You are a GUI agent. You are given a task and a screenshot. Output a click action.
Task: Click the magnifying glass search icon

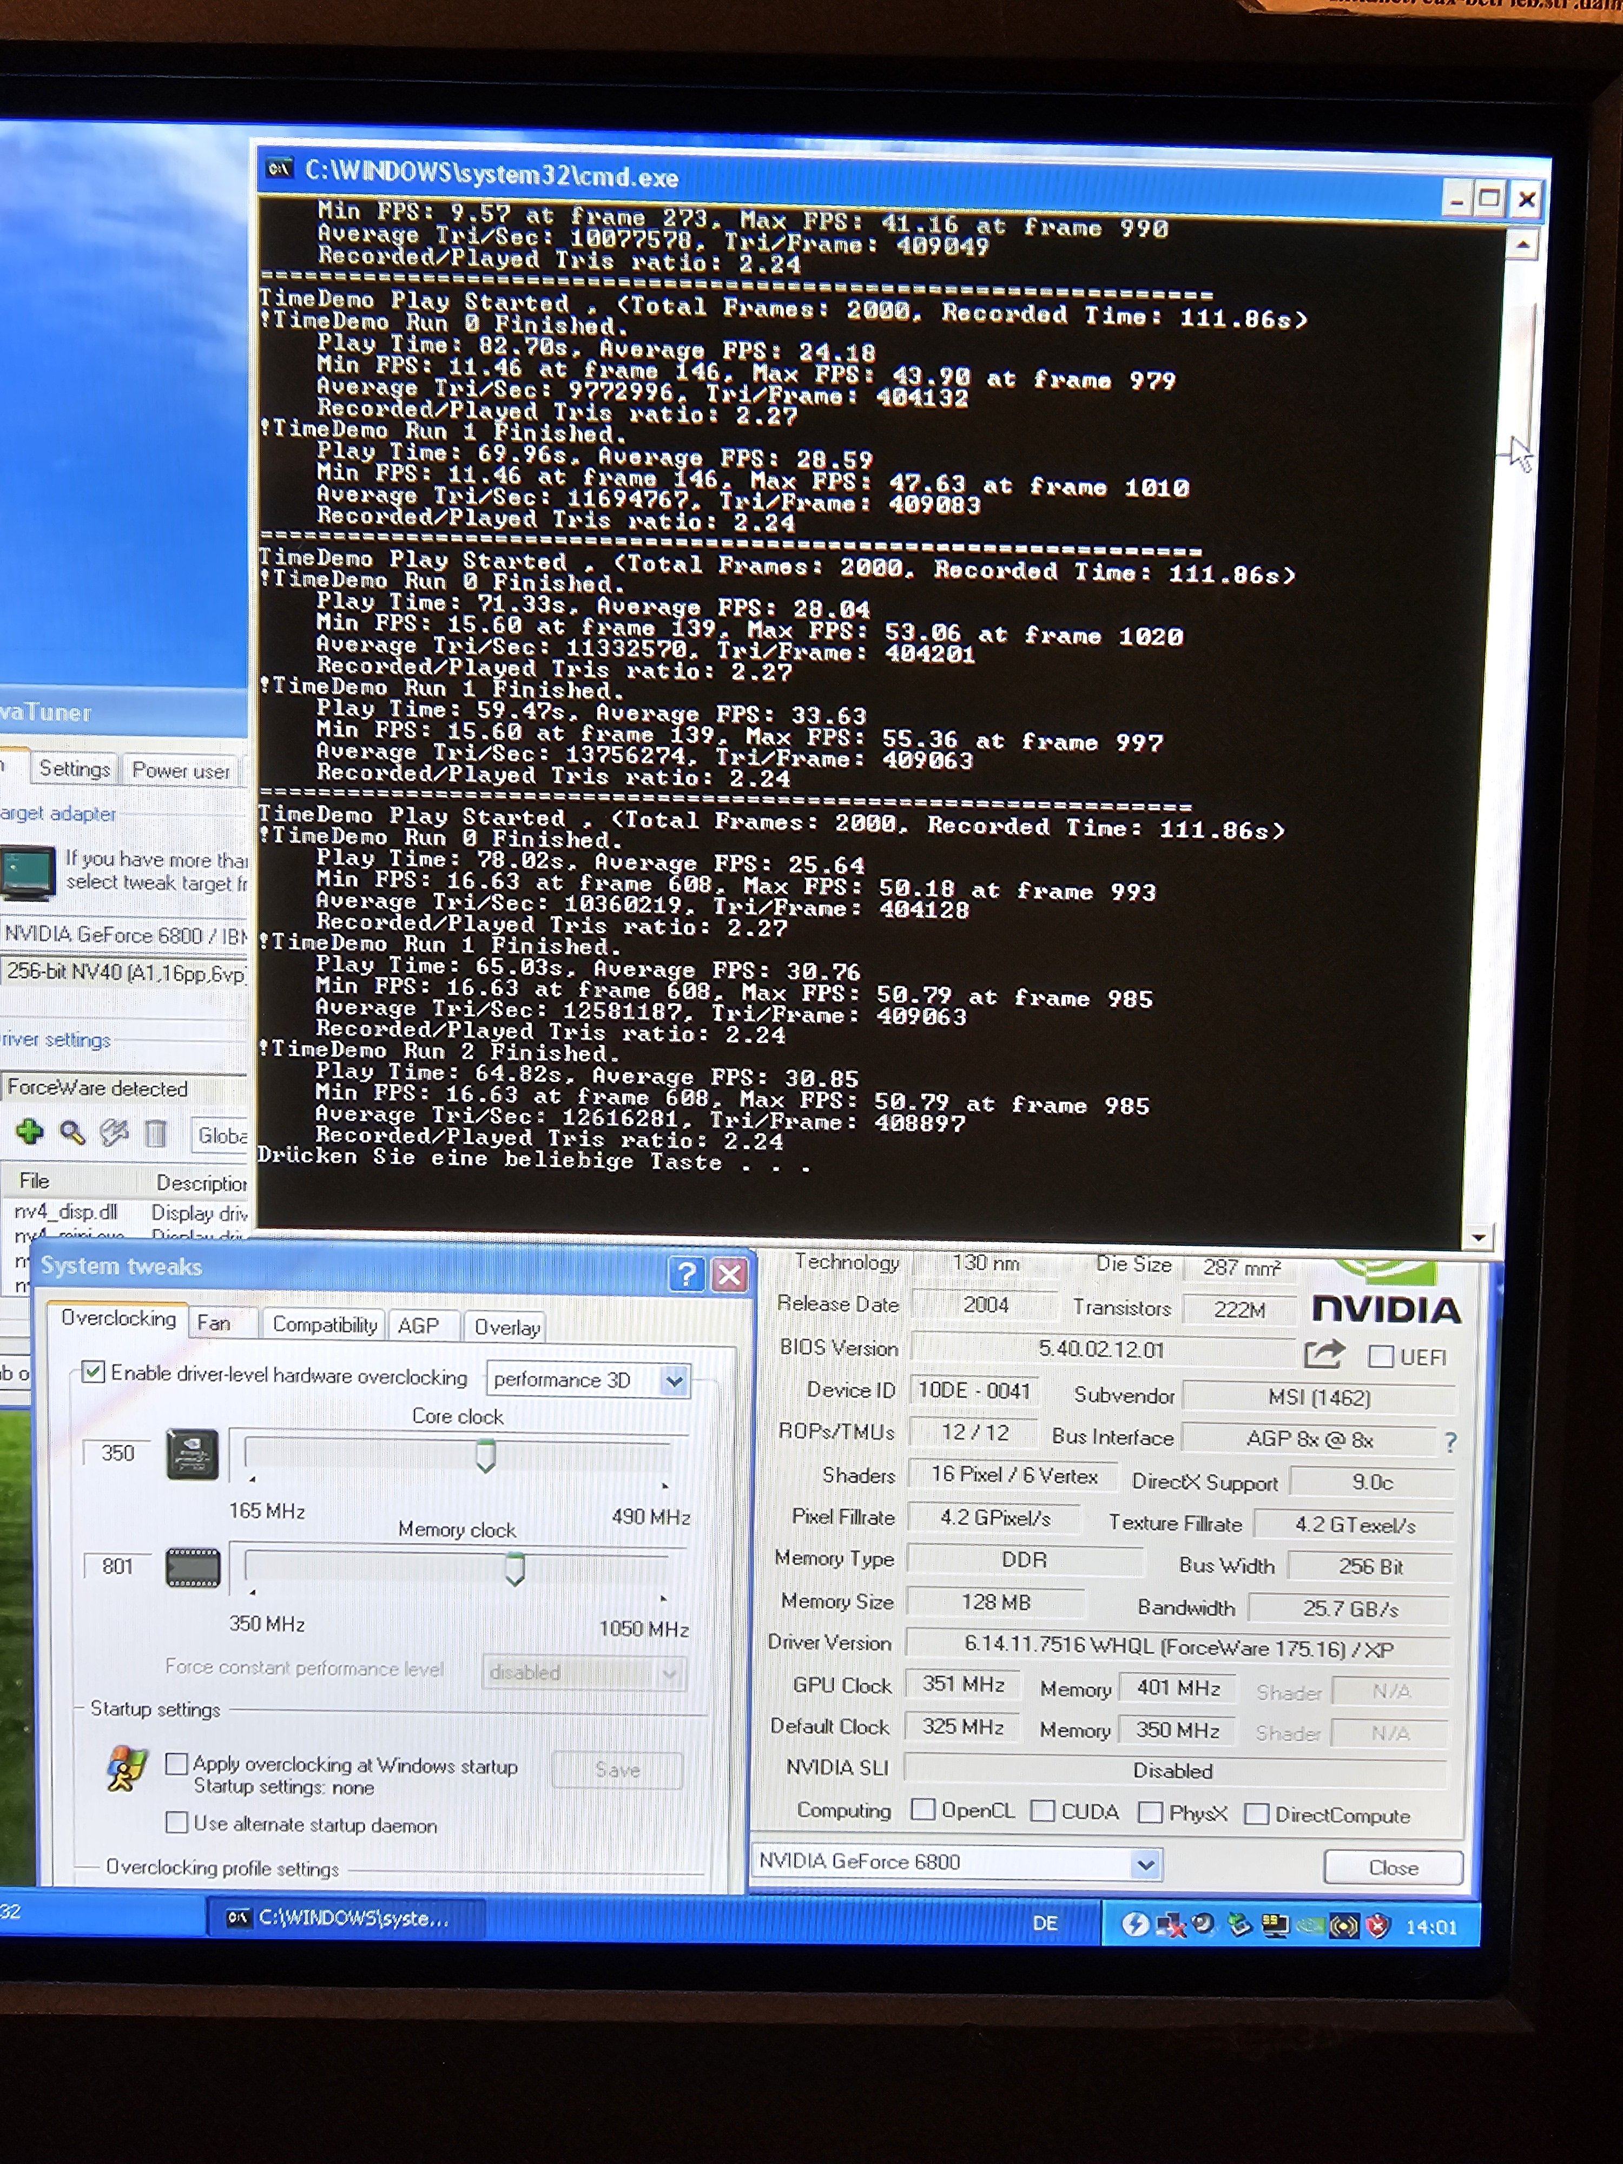click(71, 1133)
